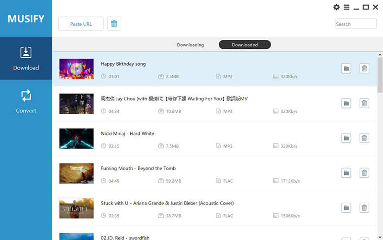
Task: Click the 01:01 duration value
Action: coord(114,77)
